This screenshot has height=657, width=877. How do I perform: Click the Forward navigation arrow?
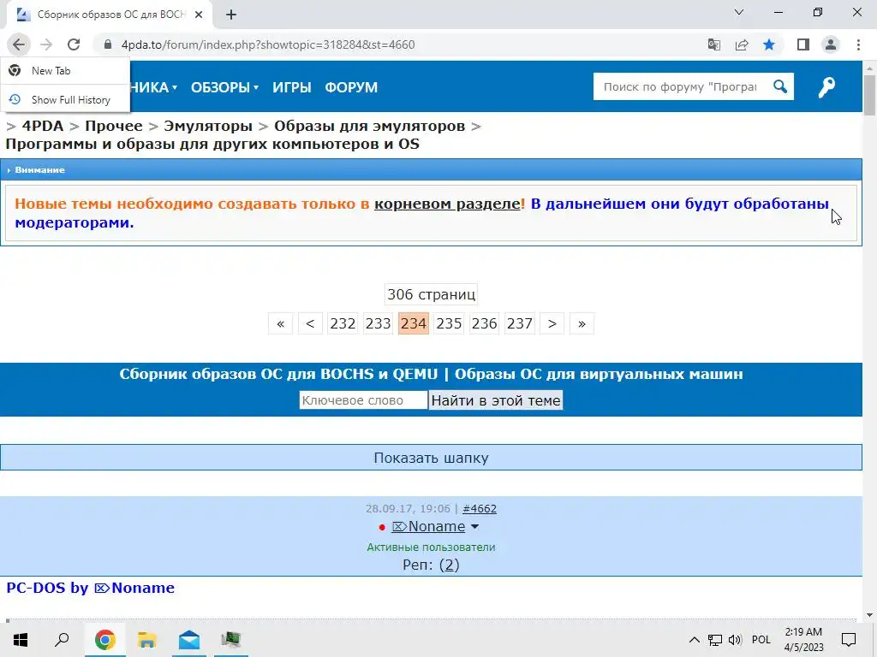tap(46, 44)
